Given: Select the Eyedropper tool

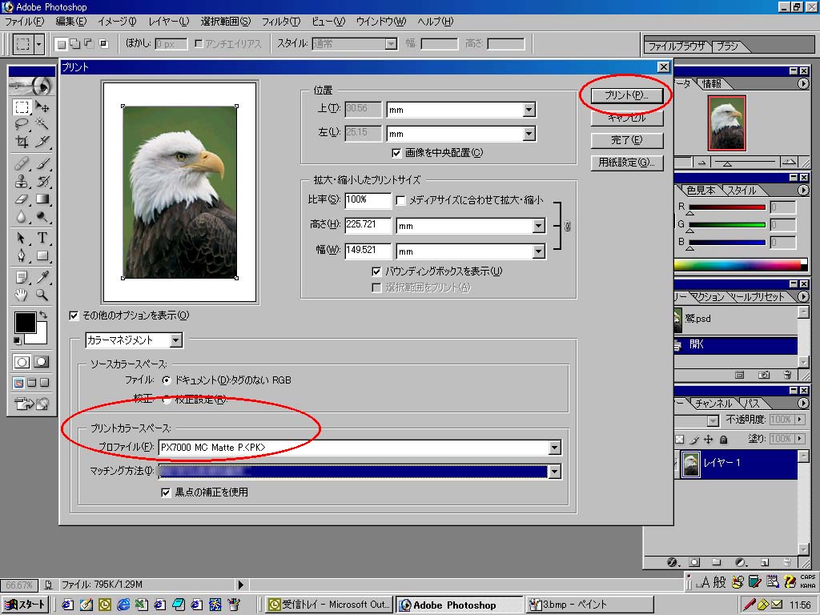Looking at the screenshot, I should tap(42, 277).
